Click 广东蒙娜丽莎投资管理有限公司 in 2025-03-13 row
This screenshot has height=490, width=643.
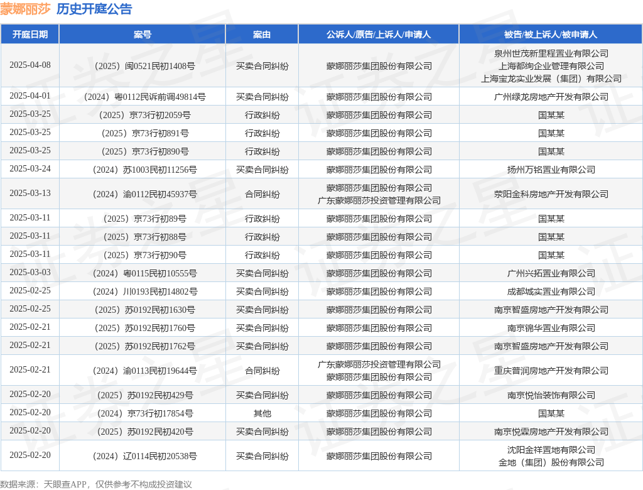[379, 200]
